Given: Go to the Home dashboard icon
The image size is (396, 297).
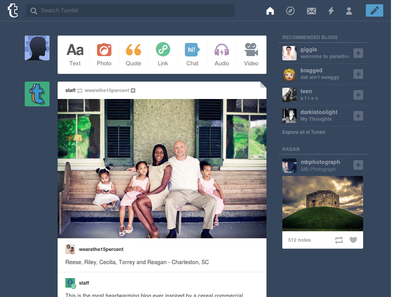Looking at the screenshot, I should 270,11.
